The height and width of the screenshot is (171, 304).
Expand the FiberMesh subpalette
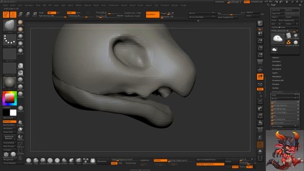(276, 76)
